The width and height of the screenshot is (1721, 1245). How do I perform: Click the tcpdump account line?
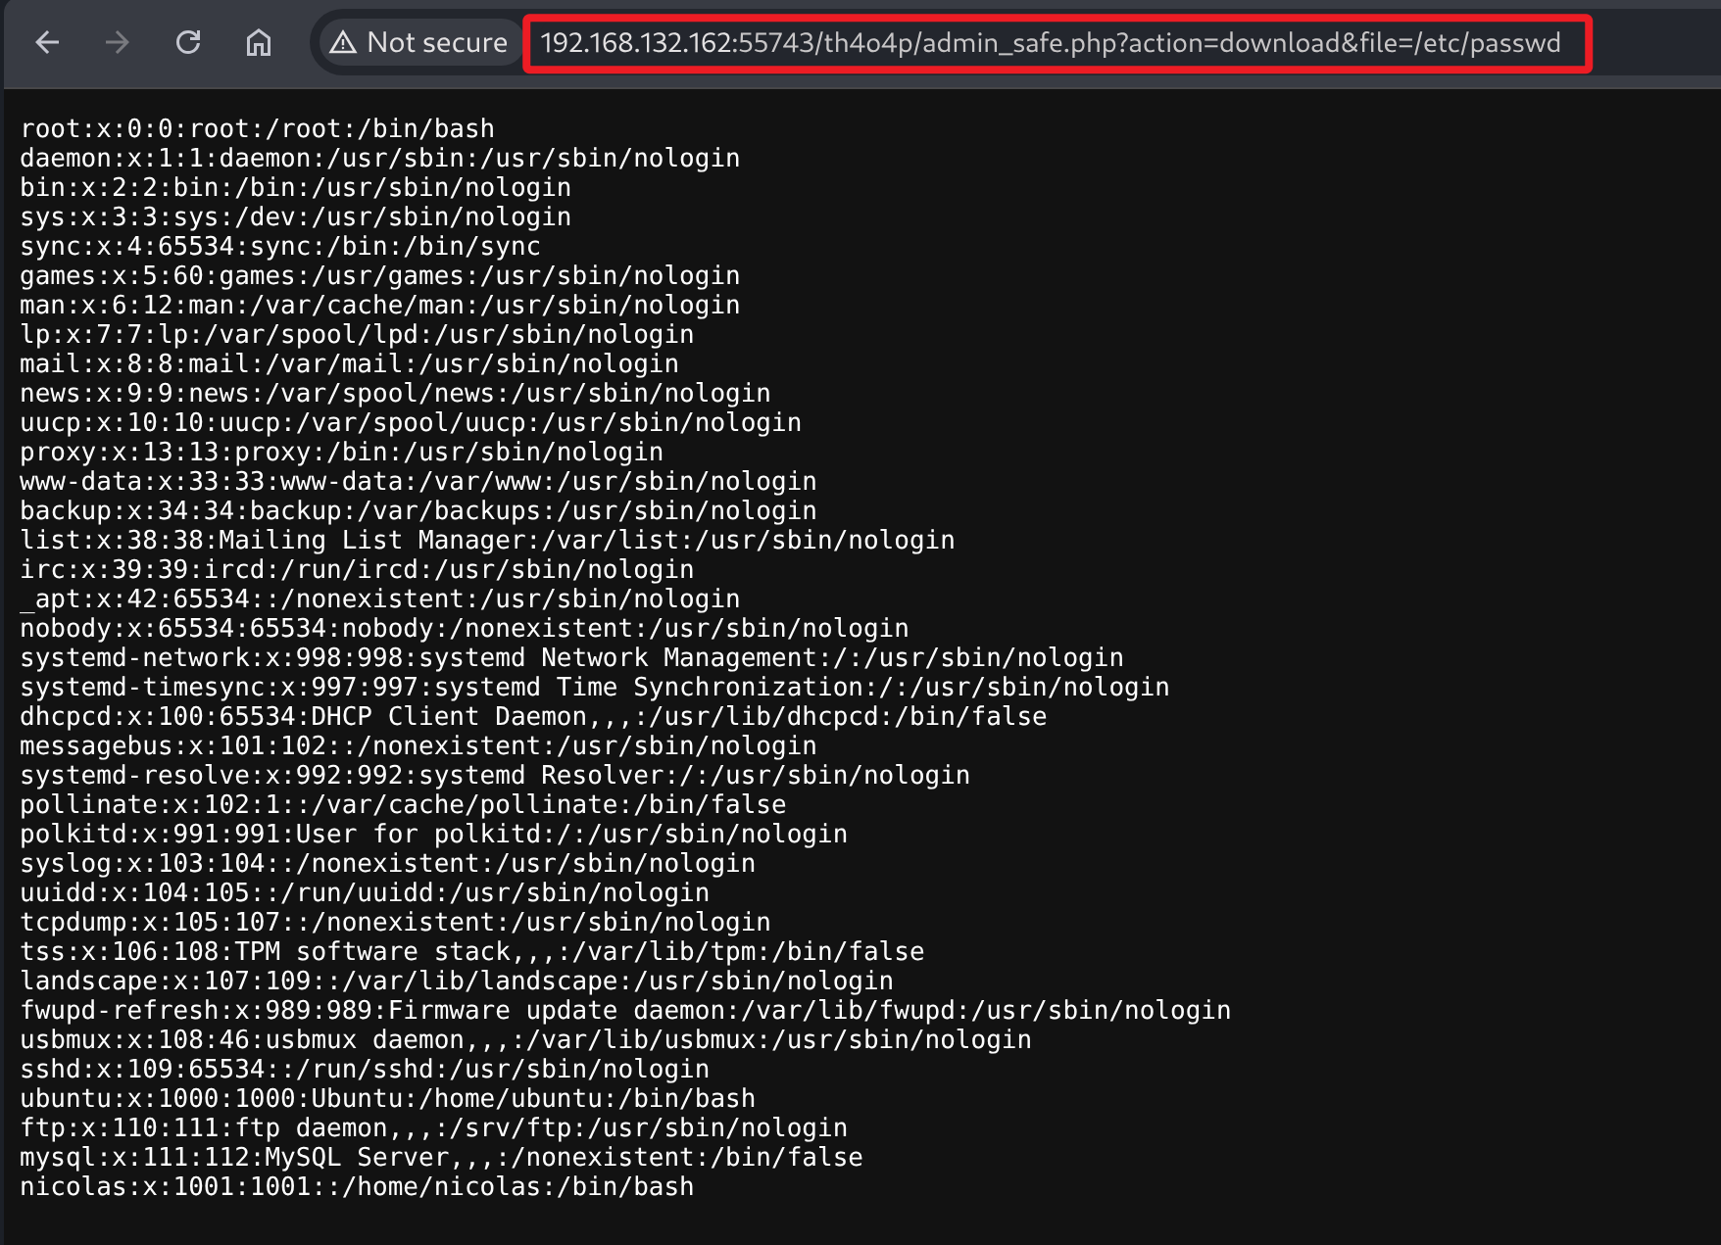click(395, 922)
